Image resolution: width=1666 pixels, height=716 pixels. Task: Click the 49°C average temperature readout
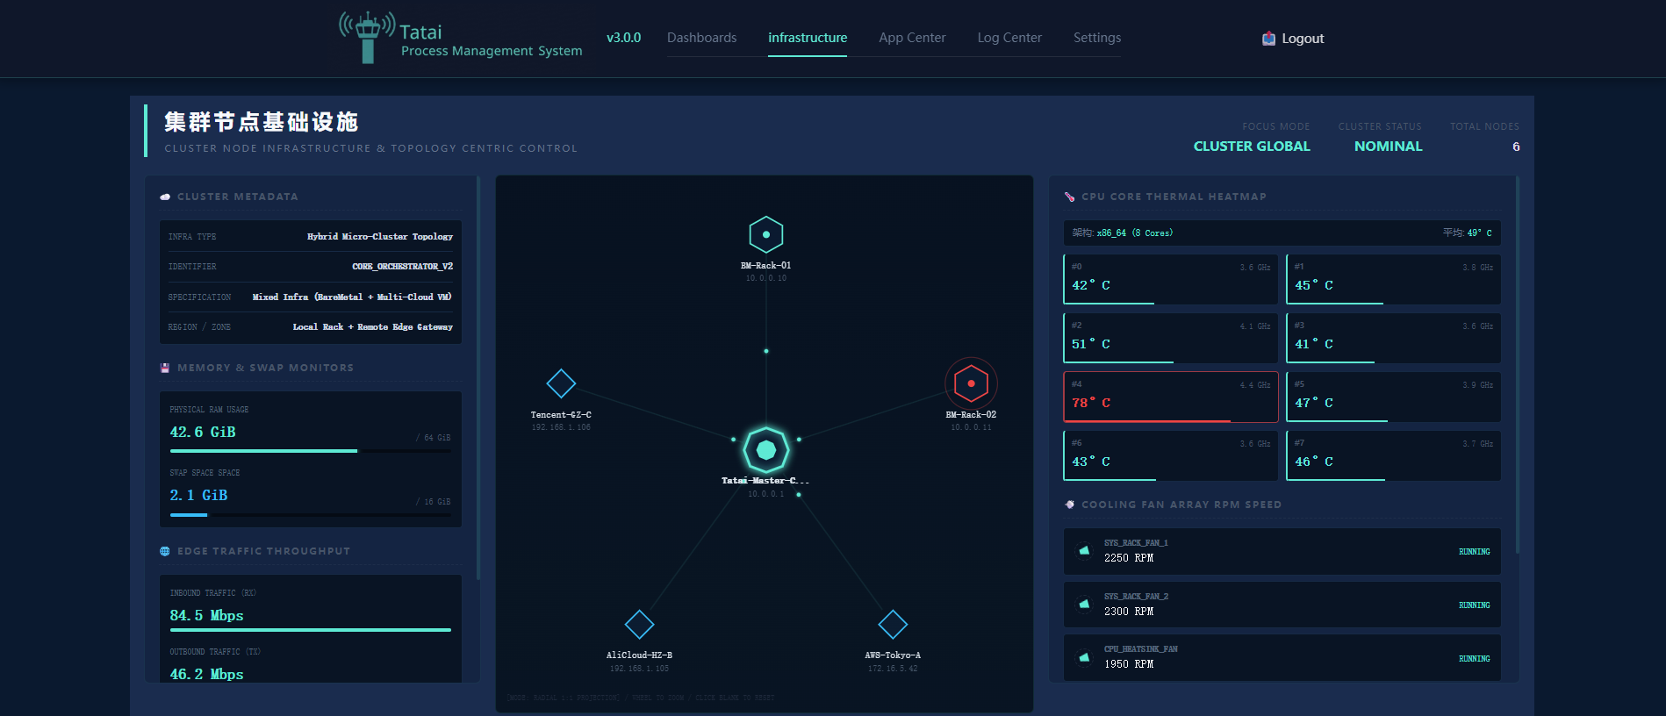(x=1480, y=233)
